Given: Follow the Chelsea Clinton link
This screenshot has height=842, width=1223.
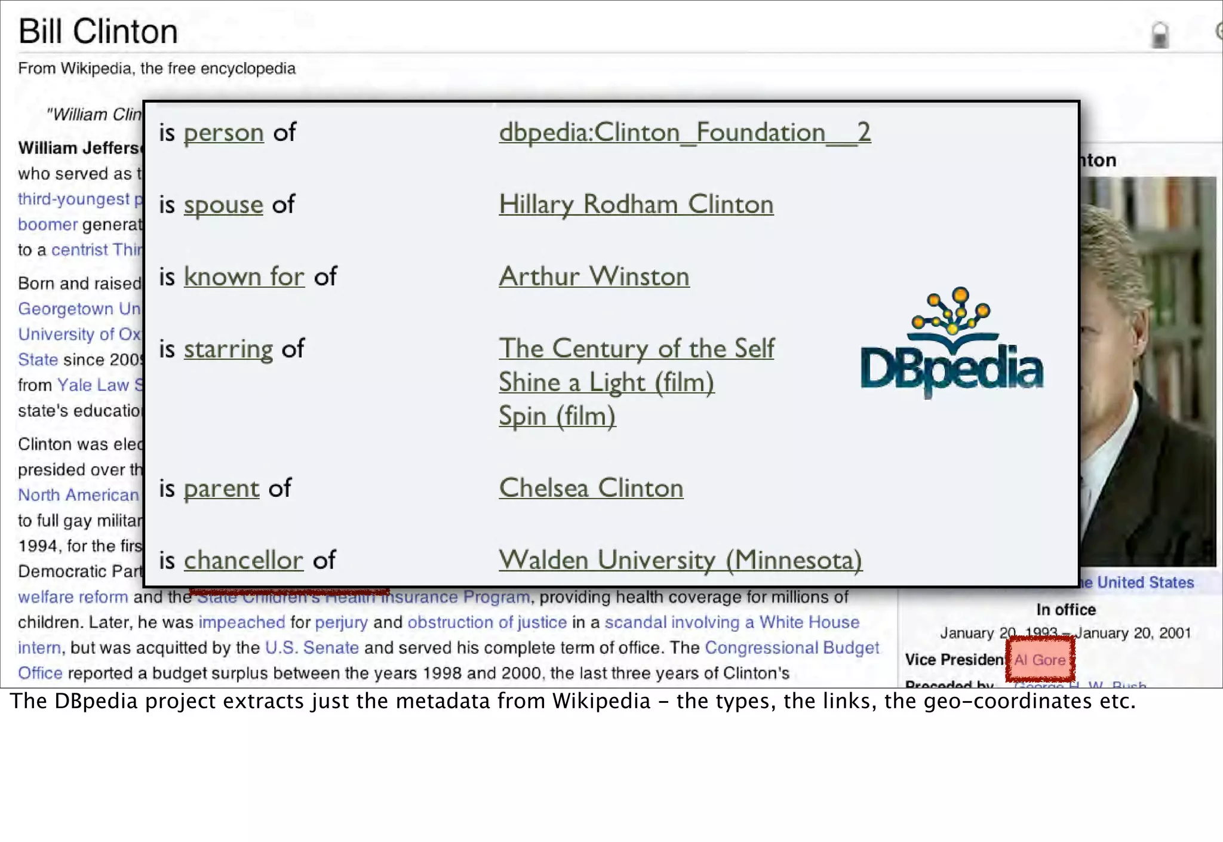Looking at the screenshot, I should (x=591, y=488).
